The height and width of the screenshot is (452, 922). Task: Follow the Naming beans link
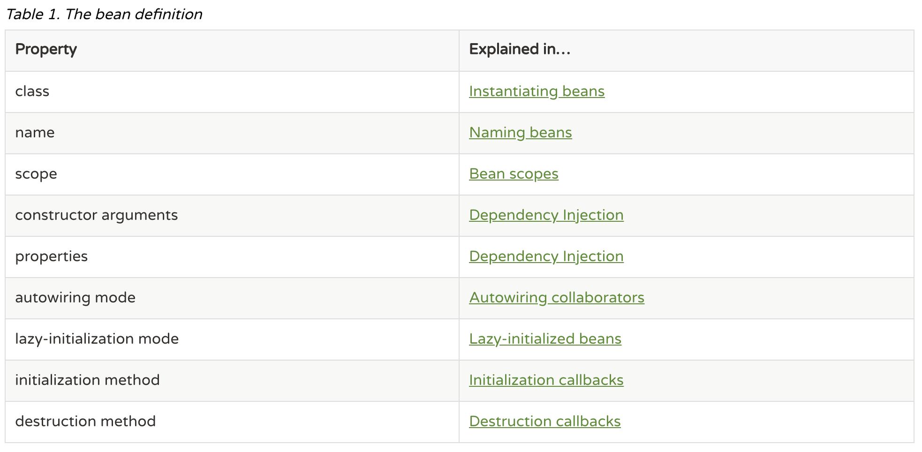pyautogui.click(x=520, y=133)
